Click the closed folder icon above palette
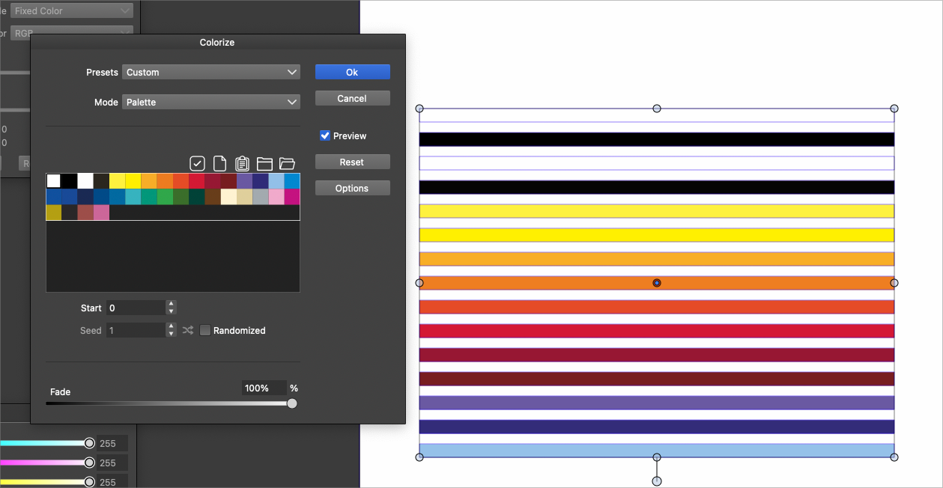The height and width of the screenshot is (488, 943). (x=264, y=163)
